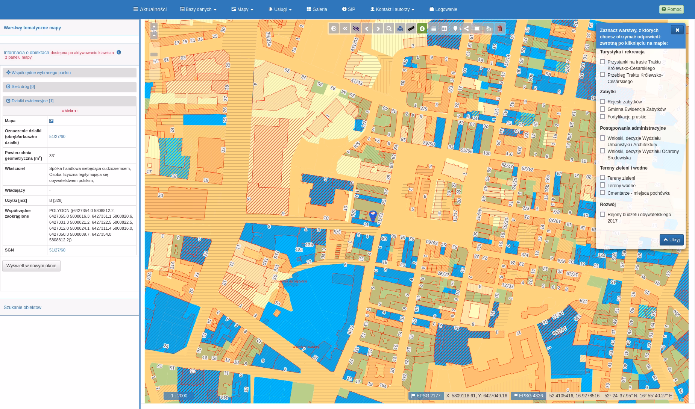This screenshot has width=695, height=409.
Task: Click the share icon in map toolbar
Action: [466, 29]
